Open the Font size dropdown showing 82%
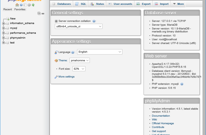 [79, 69]
